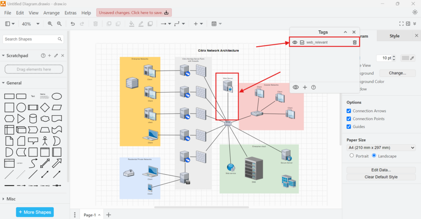This screenshot has height=219, width=421.
Task: Click the shadow toolbar icon
Action: [x=150, y=24]
